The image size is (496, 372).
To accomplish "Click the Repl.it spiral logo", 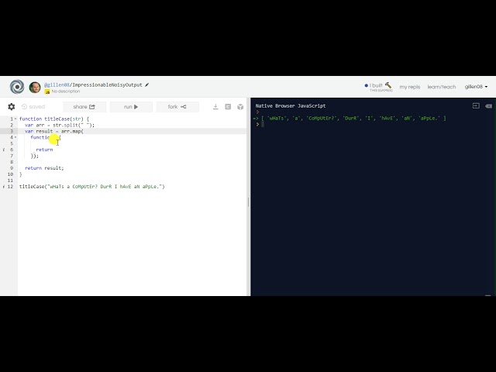I will click(17, 87).
